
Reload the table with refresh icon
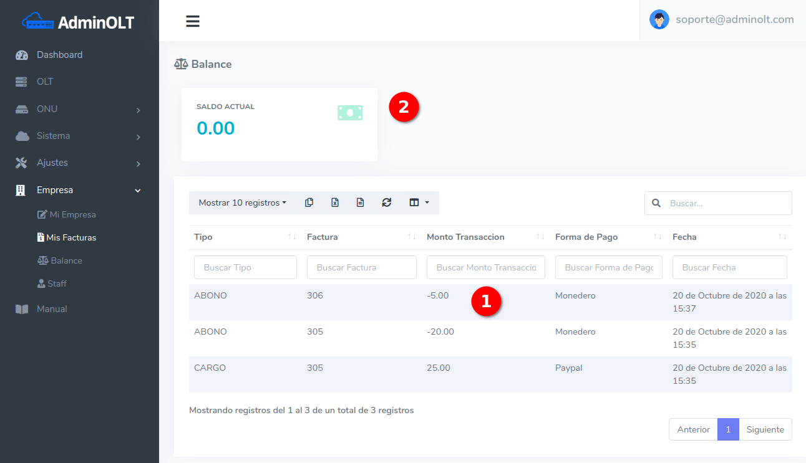387,203
